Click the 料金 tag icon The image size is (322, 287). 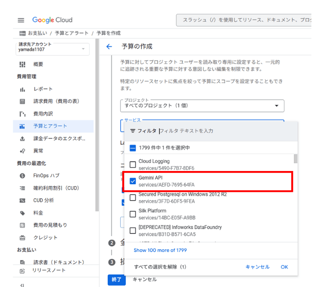[22, 213]
